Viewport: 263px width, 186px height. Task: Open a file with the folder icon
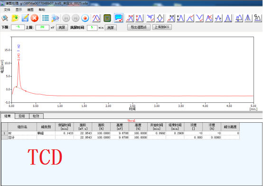(x=15, y=18)
